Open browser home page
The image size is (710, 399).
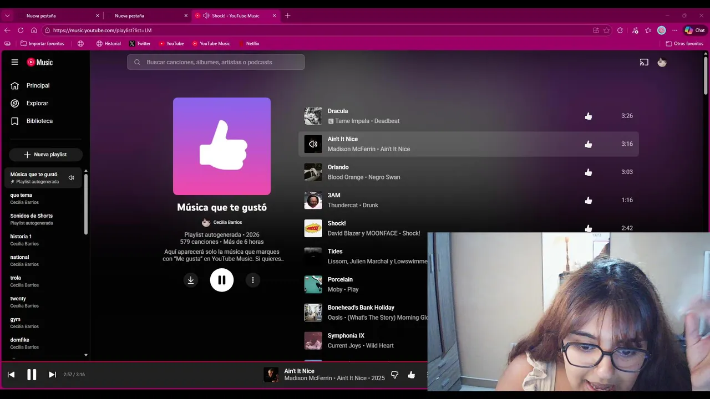point(34,30)
